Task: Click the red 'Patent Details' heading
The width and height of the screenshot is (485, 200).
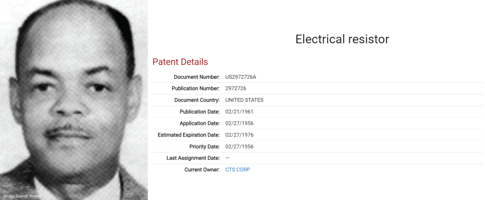Action: pyautogui.click(x=180, y=62)
